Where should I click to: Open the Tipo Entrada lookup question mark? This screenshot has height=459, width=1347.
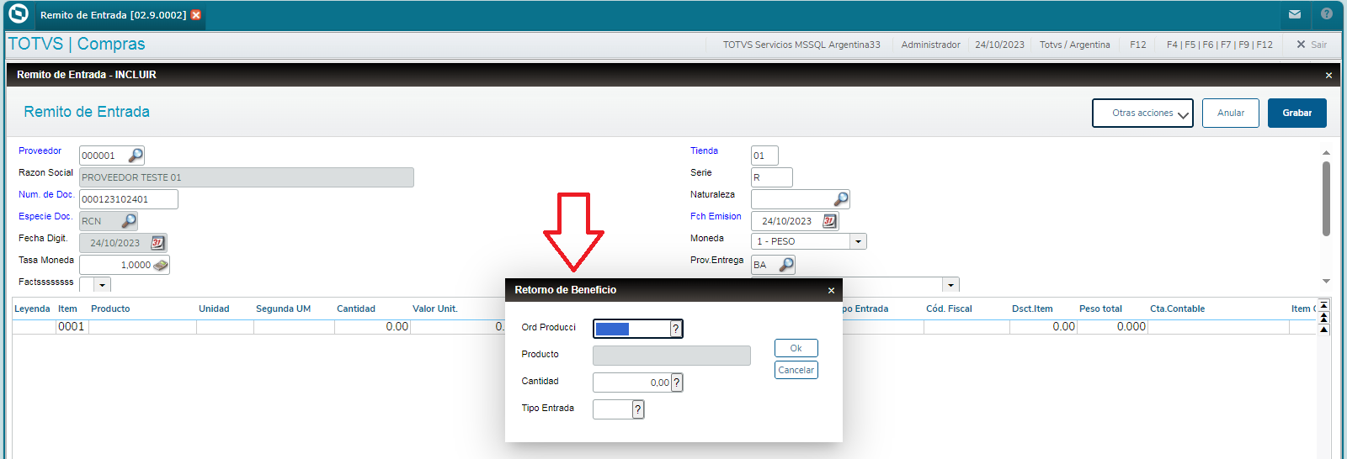(638, 409)
